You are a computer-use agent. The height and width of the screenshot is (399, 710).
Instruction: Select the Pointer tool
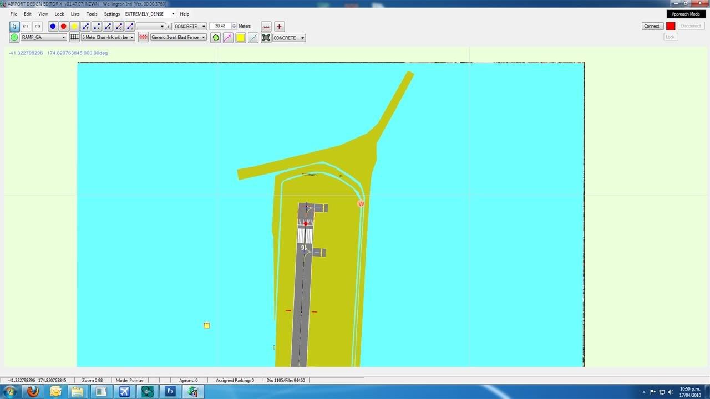pos(14,26)
